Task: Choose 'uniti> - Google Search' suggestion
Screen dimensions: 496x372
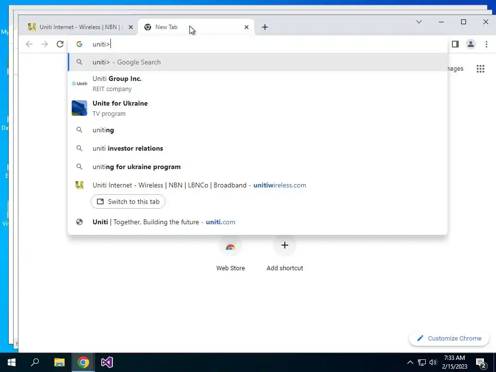Action: coord(258,62)
